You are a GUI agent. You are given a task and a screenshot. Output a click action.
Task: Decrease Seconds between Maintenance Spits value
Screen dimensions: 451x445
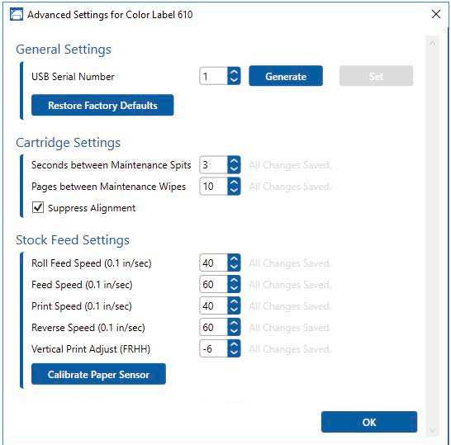tap(234, 169)
